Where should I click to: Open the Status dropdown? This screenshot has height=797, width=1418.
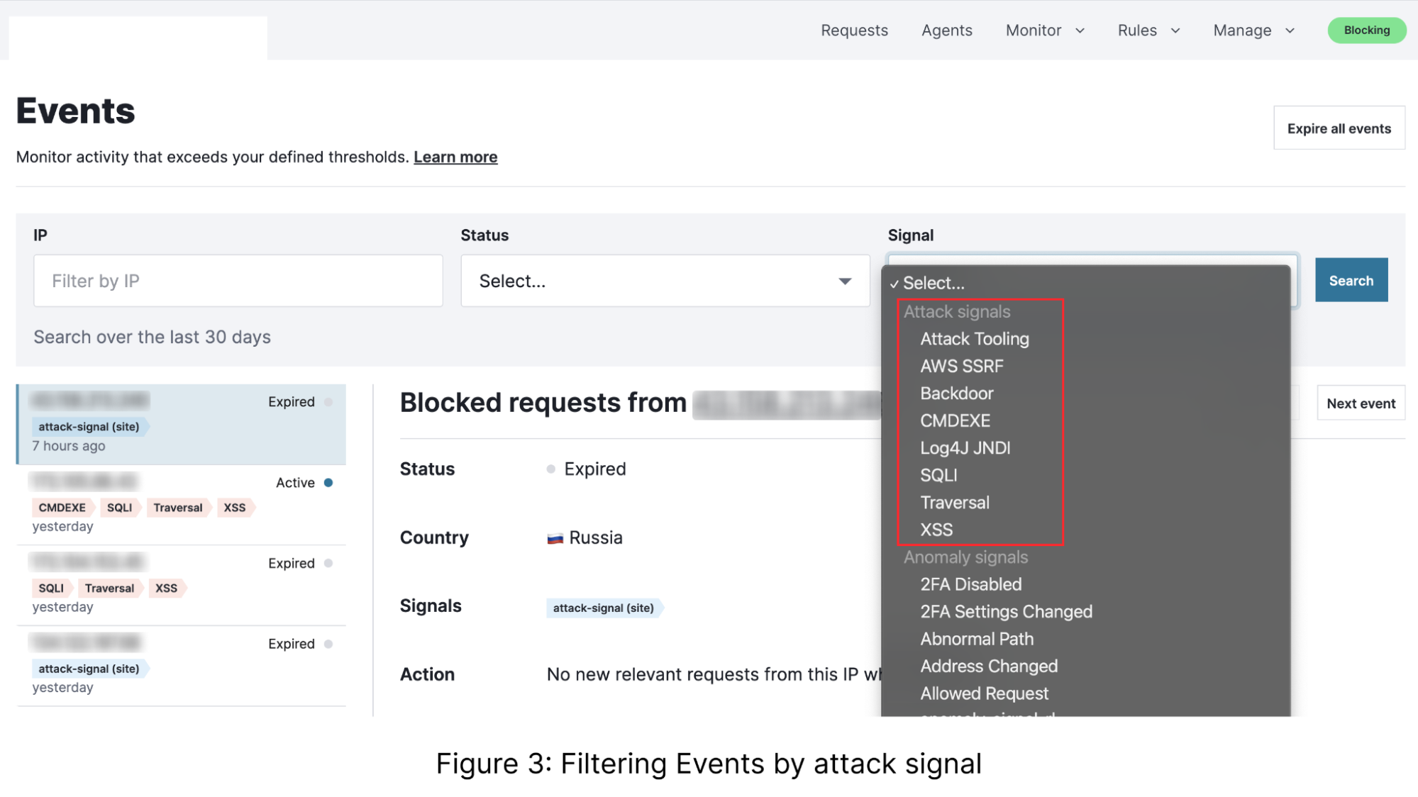point(664,280)
